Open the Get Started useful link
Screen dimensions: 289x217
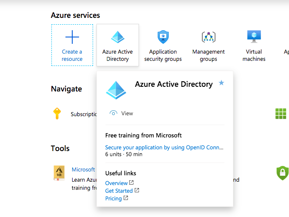[119, 191]
